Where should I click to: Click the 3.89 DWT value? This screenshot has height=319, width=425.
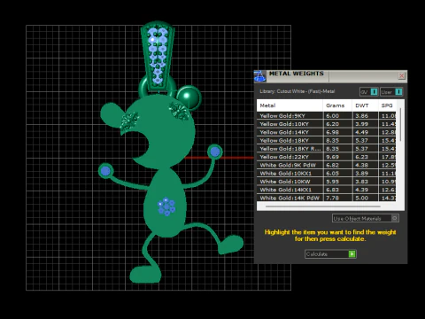tap(362, 174)
